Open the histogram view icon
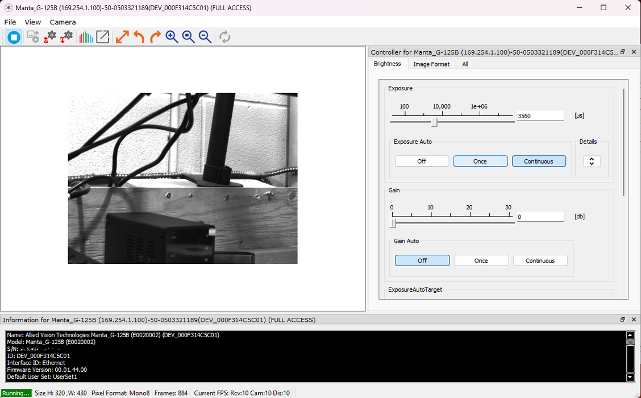641x398 pixels. point(86,38)
